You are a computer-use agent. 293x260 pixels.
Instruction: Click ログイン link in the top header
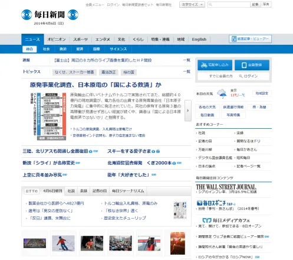tap(113, 5)
